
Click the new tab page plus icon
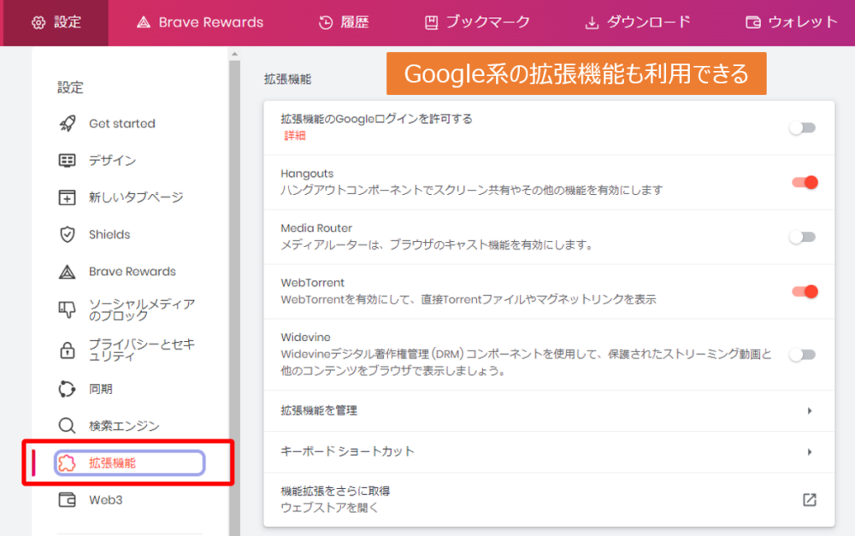tap(67, 197)
